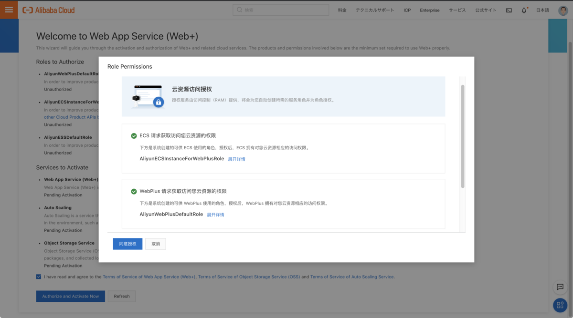Viewport: 573px width, 318px height.
Task: Expand details for AliyunECSInstanceForWebPlusRole
Action: (236, 159)
